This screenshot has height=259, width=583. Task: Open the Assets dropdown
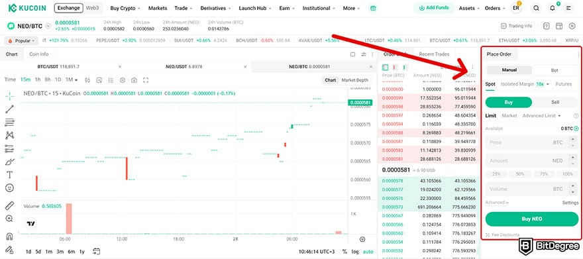(x=469, y=8)
